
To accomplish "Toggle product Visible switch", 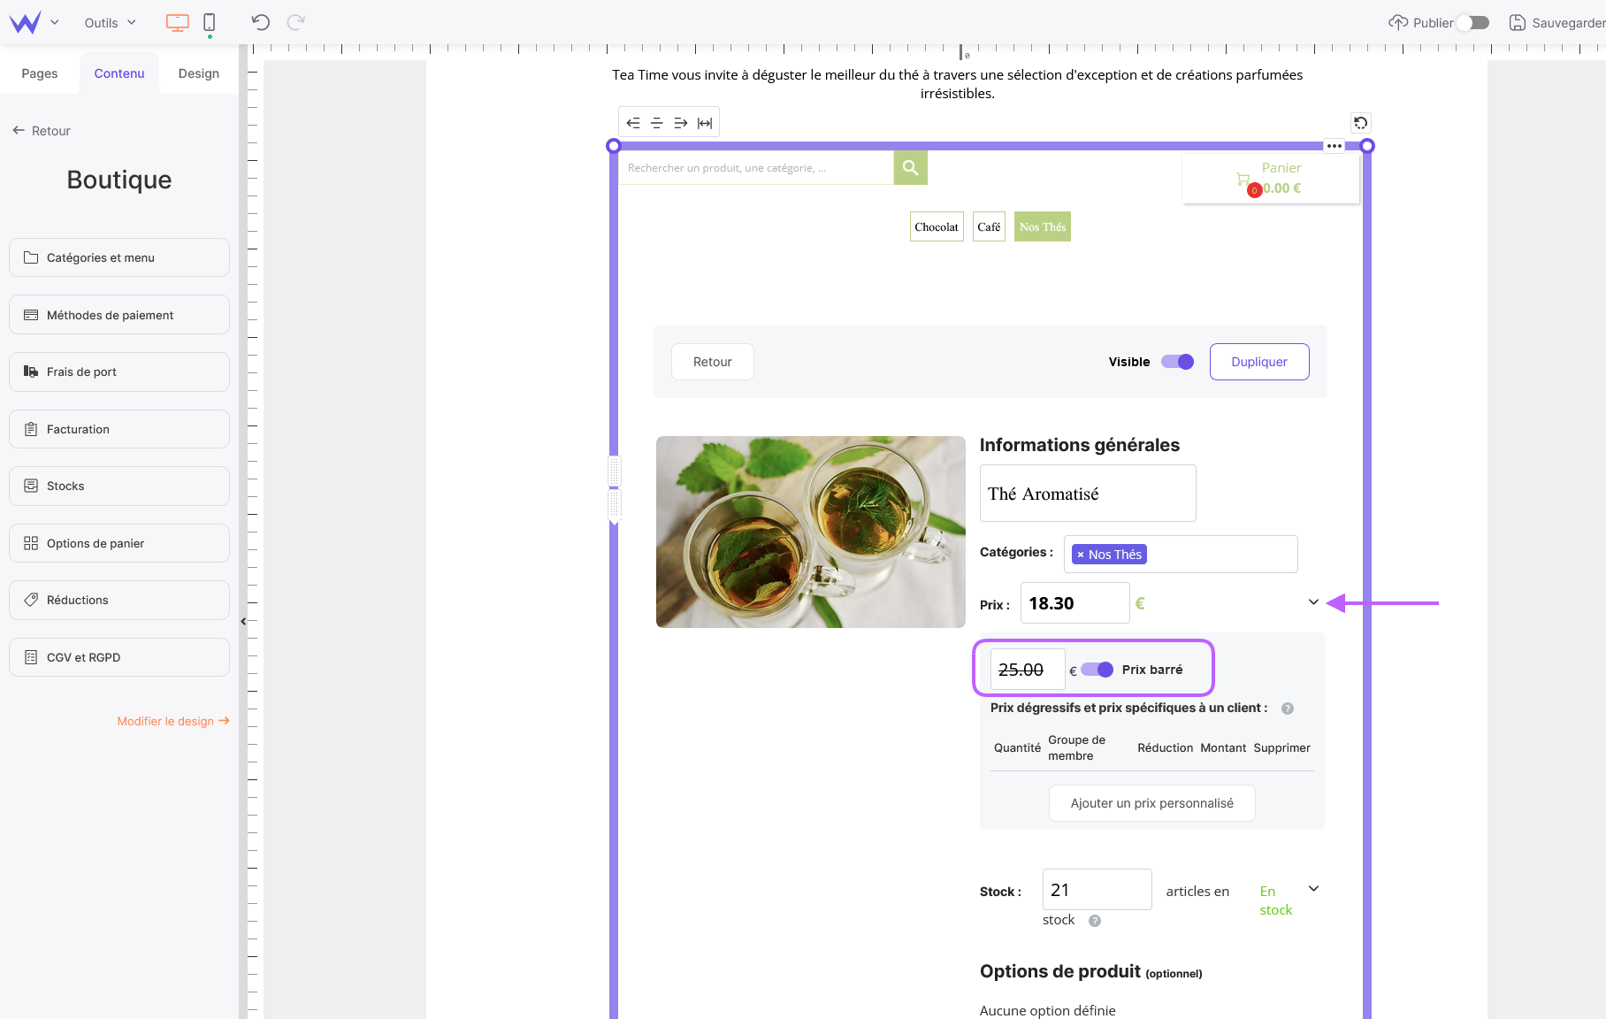I will (1177, 362).
